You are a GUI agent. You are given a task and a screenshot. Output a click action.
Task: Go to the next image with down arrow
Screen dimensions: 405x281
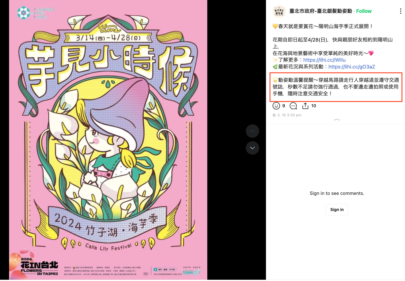click(252, 148)
